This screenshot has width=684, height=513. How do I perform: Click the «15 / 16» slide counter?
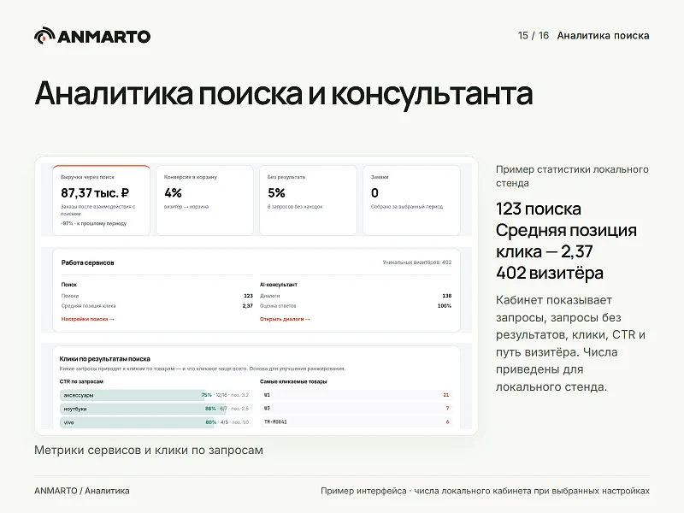(x=534, y=36)
